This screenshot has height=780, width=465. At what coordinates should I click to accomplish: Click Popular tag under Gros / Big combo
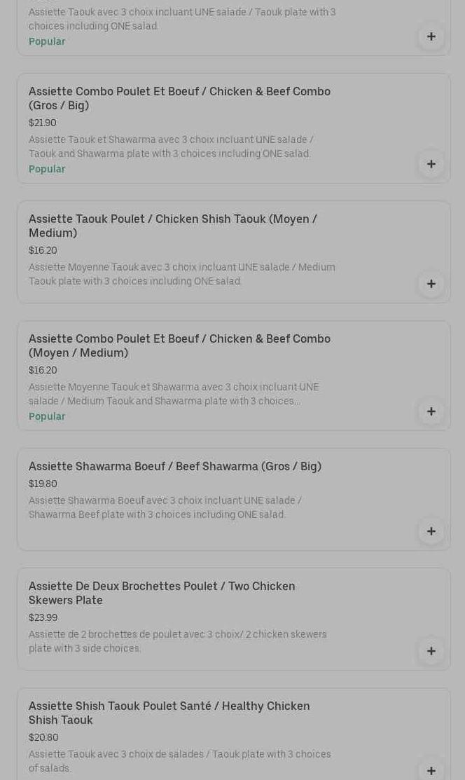(47, 169)
